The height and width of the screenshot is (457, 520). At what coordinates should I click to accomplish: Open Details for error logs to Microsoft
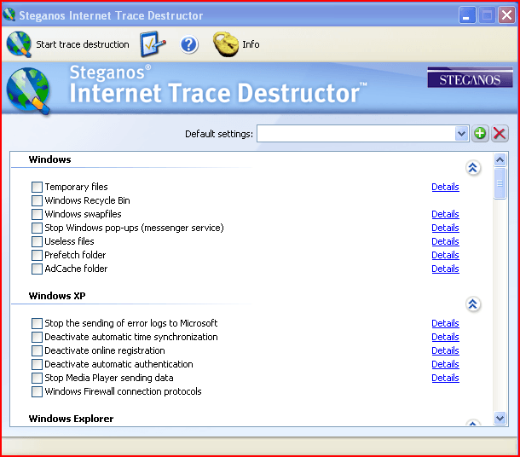click(445, 323)
